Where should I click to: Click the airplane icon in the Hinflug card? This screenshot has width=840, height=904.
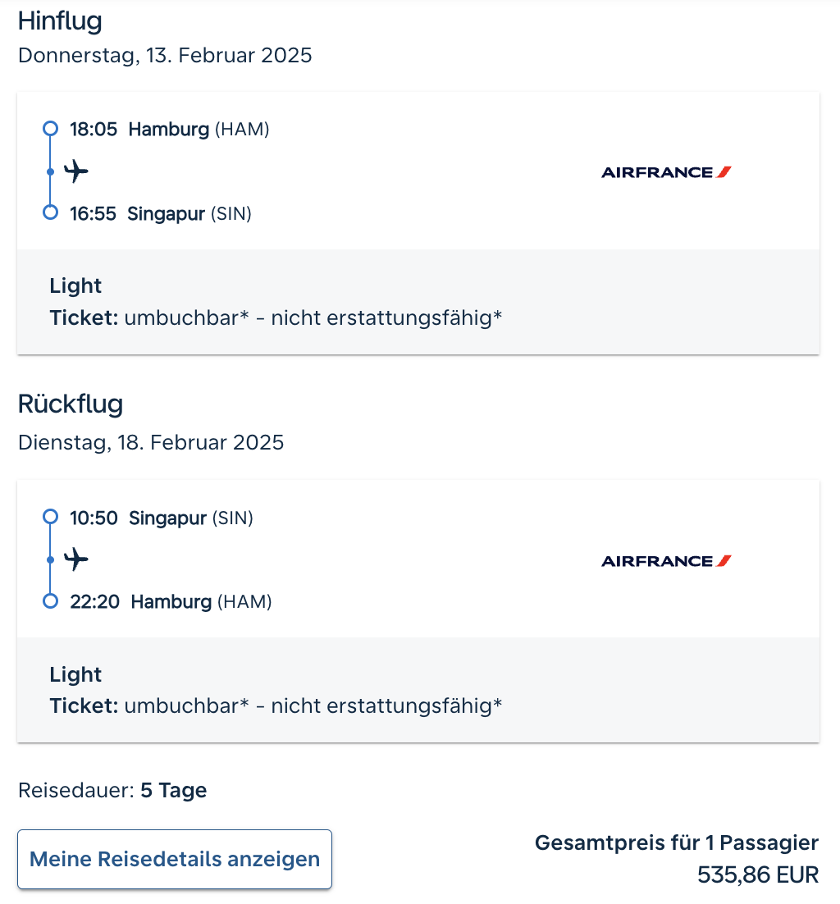click(76, 171)
